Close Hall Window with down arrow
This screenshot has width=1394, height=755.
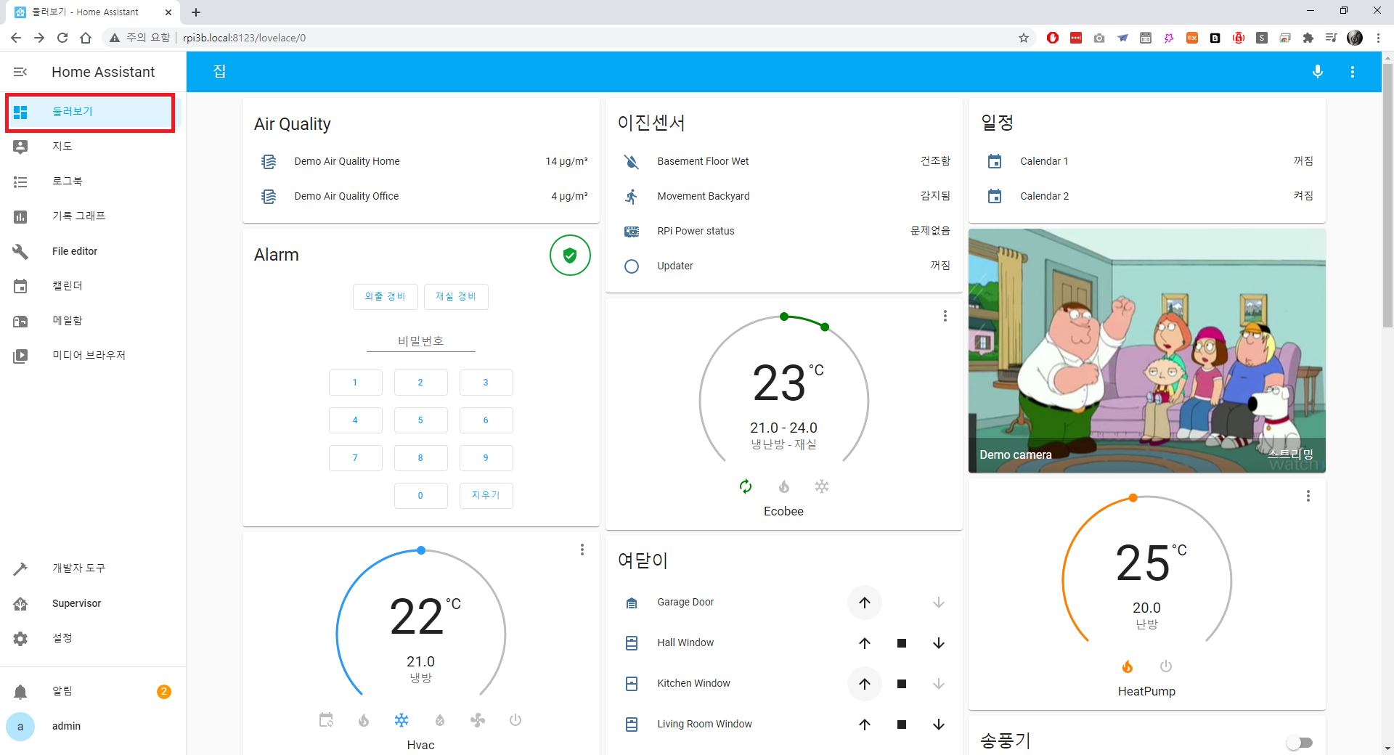click(939, 643)
